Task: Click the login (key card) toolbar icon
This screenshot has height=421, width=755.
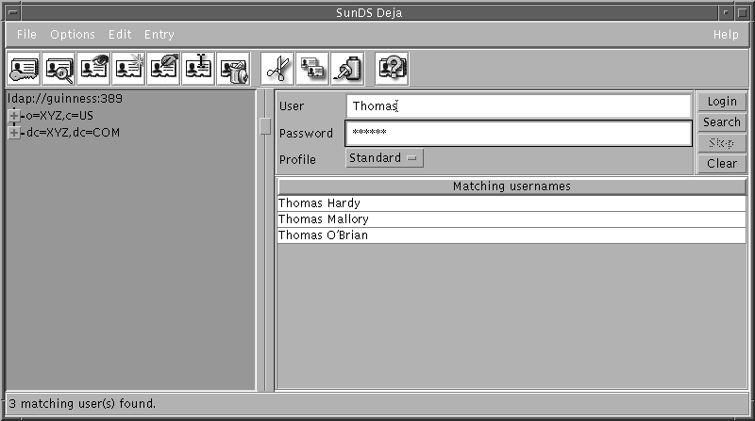Action: tap(24, 69)
